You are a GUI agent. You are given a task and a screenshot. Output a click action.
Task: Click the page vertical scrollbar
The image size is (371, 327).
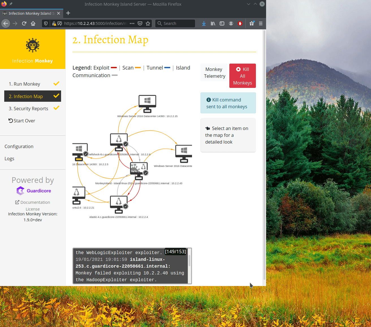(x=264, y=155)
